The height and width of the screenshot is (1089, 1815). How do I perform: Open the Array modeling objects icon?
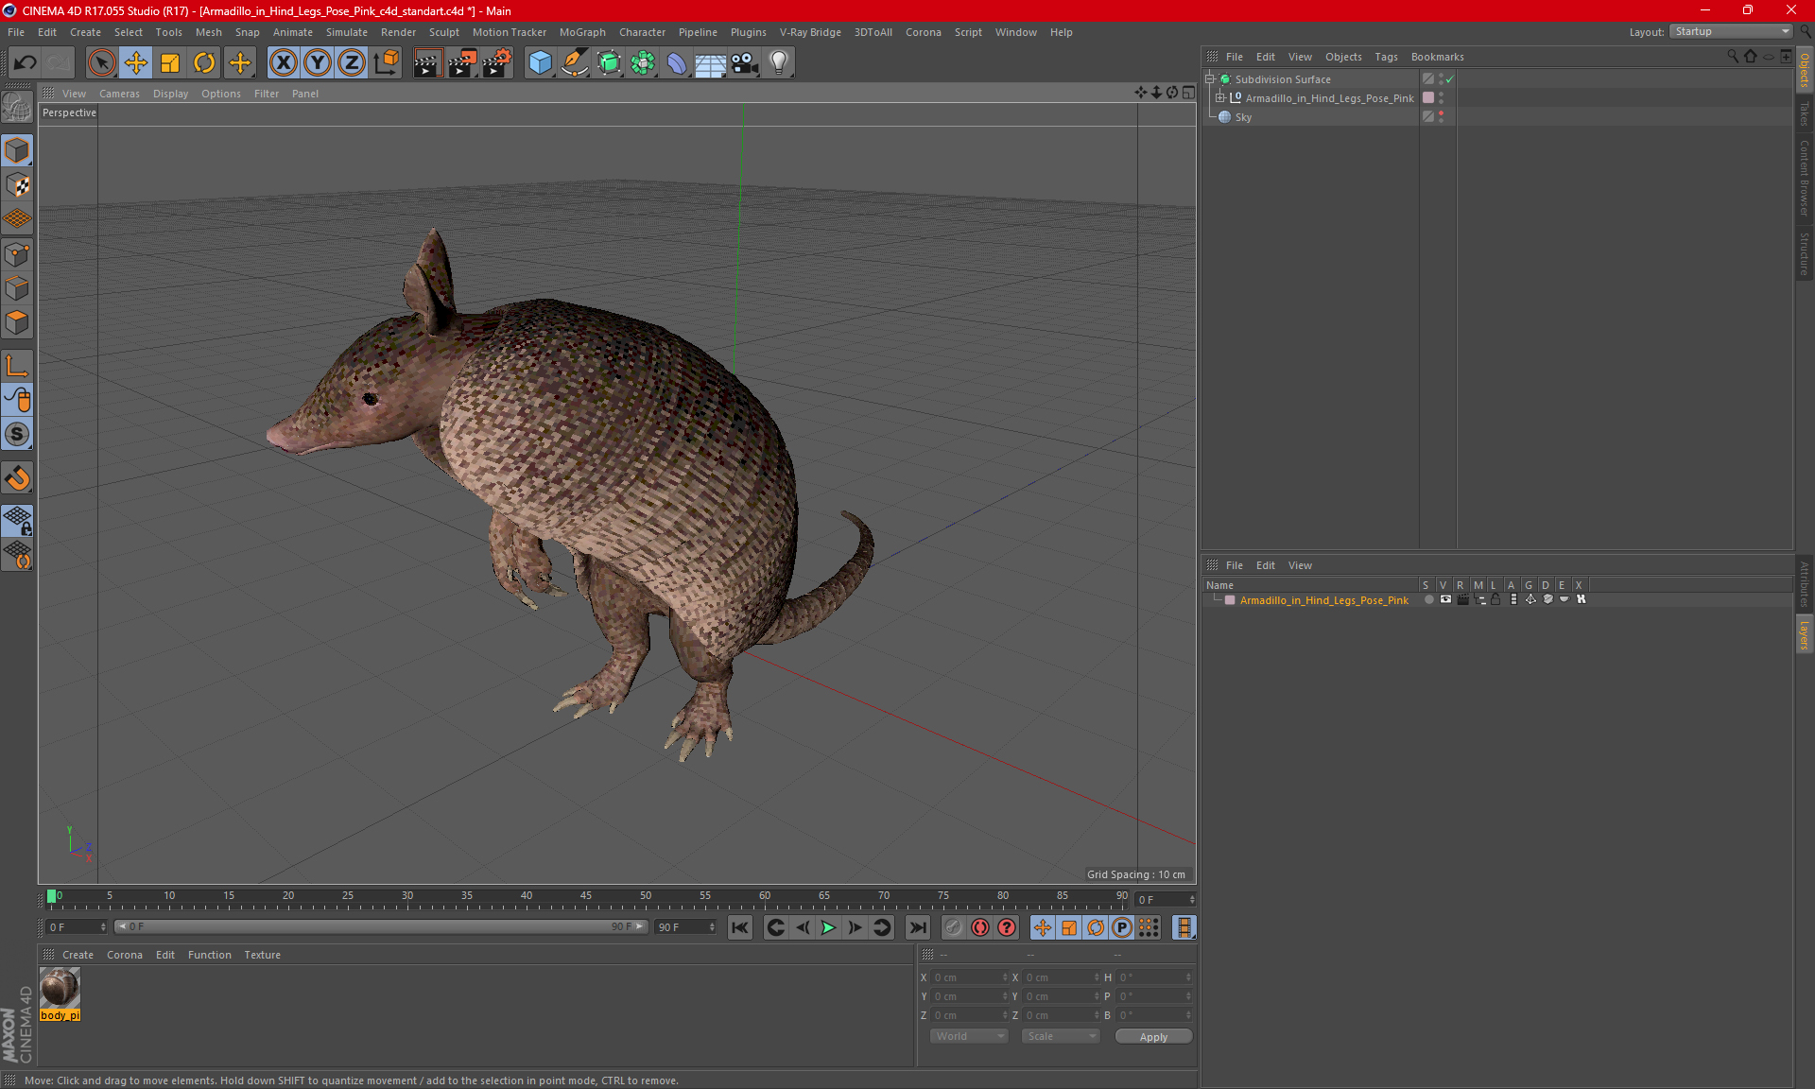pos(643,63)
